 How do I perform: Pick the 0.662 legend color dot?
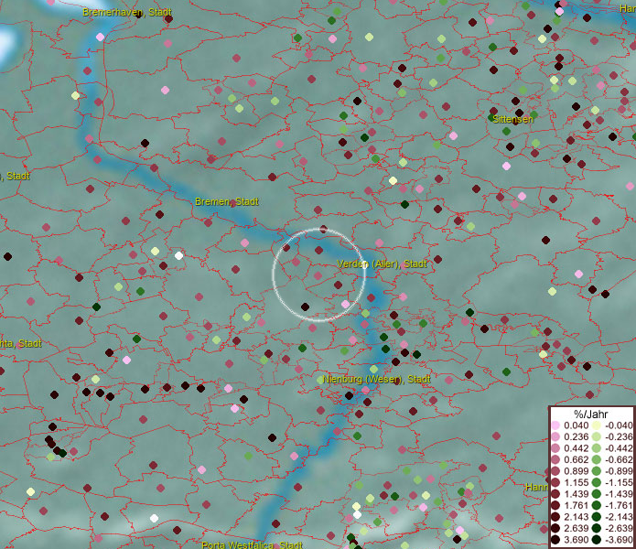[x=555, y=460]
